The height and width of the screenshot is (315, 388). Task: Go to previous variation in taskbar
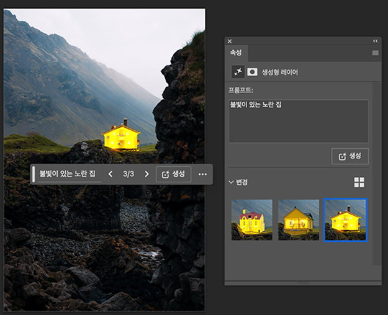[111, 174]
